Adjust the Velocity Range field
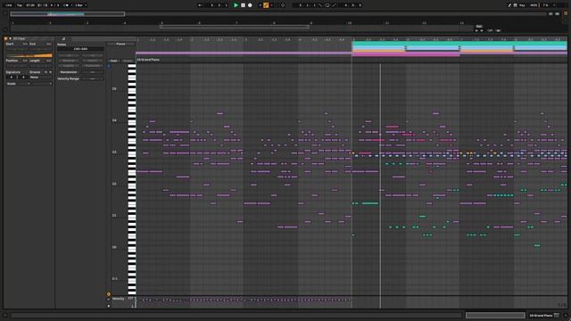 (92, 78)
